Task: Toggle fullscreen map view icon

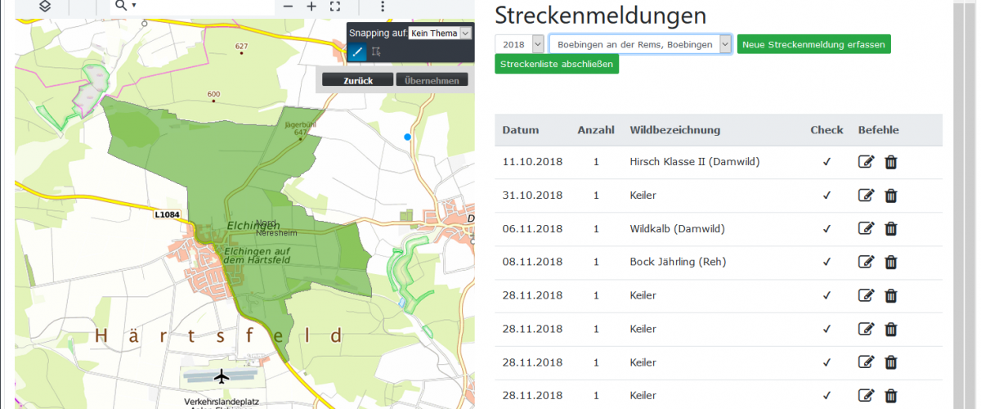Action: click(335, 6)
